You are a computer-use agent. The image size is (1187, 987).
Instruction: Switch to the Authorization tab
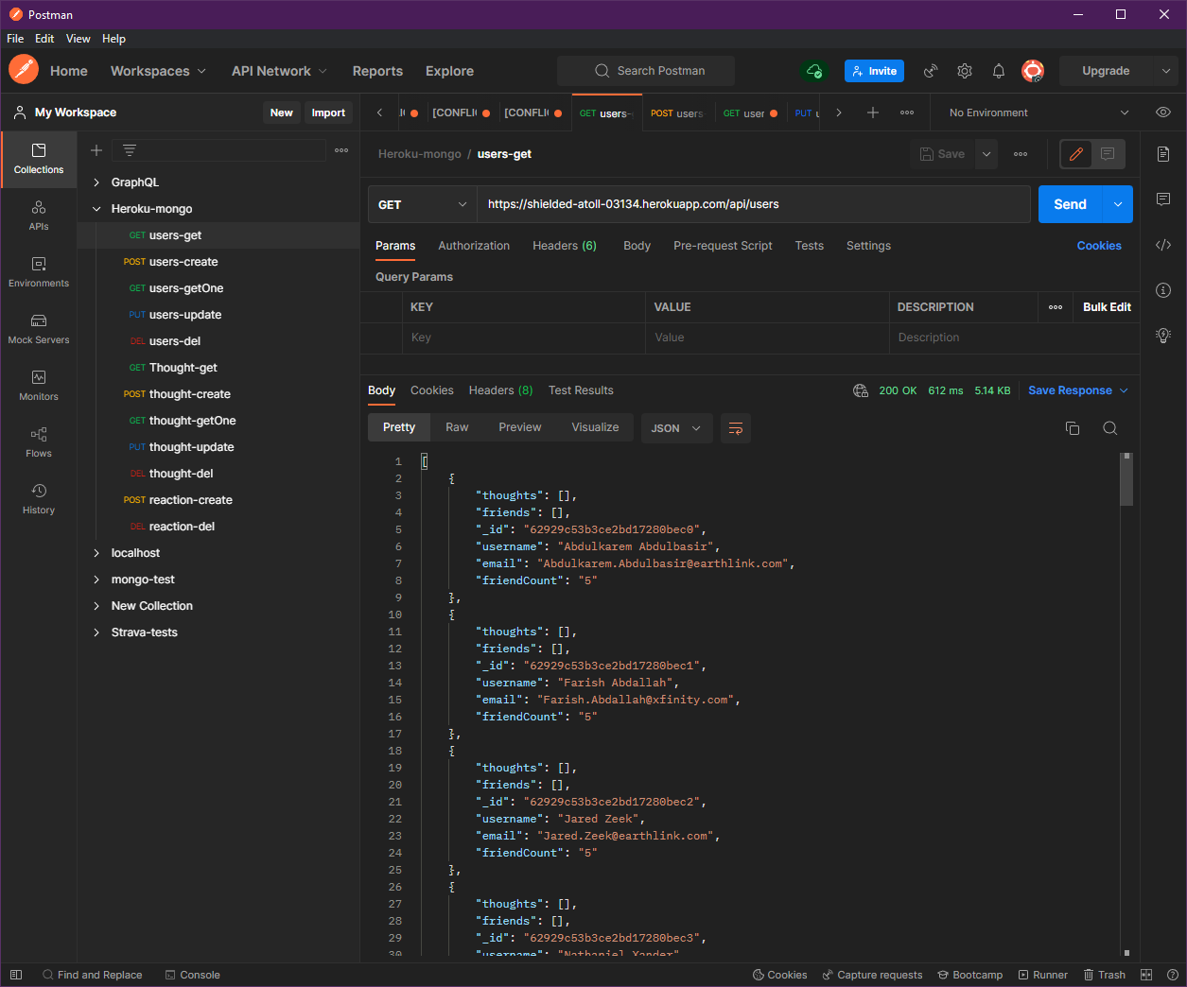click(x=474, y=245)
